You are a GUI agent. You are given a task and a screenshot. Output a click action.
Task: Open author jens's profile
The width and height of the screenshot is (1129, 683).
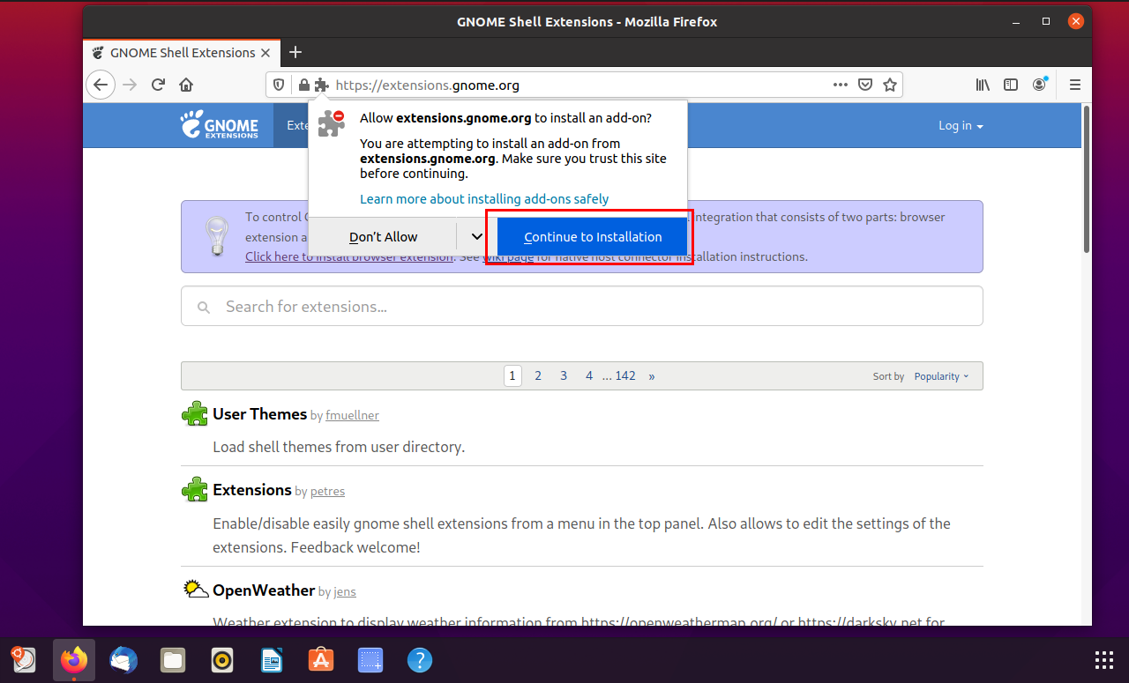coord(345,591)
